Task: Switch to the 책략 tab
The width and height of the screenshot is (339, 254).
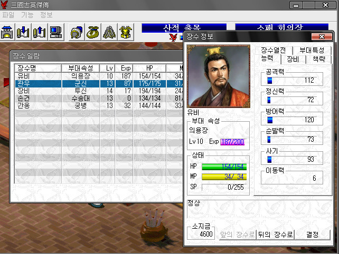Action: [x=319, y=59]
